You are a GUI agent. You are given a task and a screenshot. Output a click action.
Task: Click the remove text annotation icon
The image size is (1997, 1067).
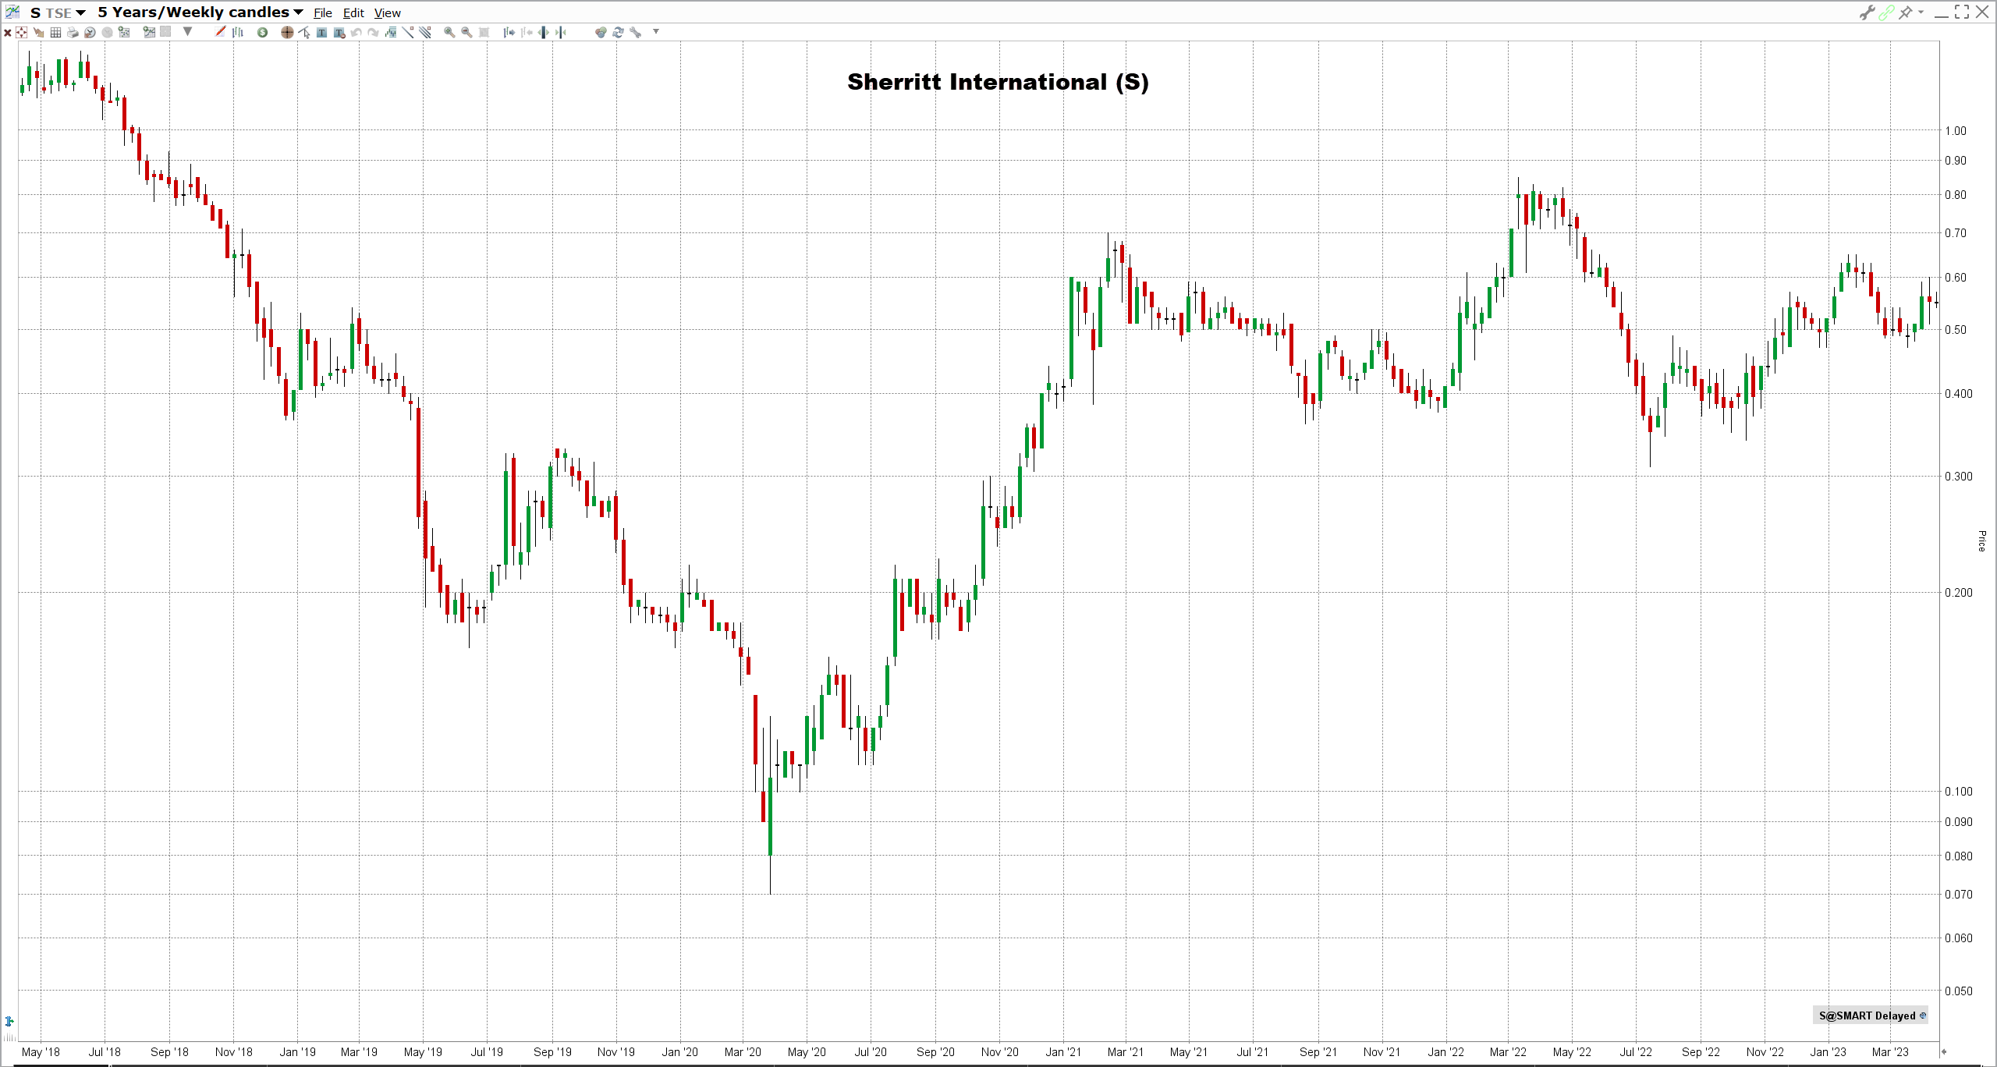click(x=339, y=33)
